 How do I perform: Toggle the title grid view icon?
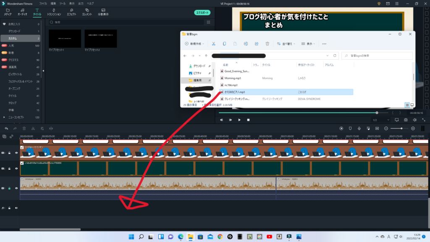pyautogui.click(x=208, y=22)
